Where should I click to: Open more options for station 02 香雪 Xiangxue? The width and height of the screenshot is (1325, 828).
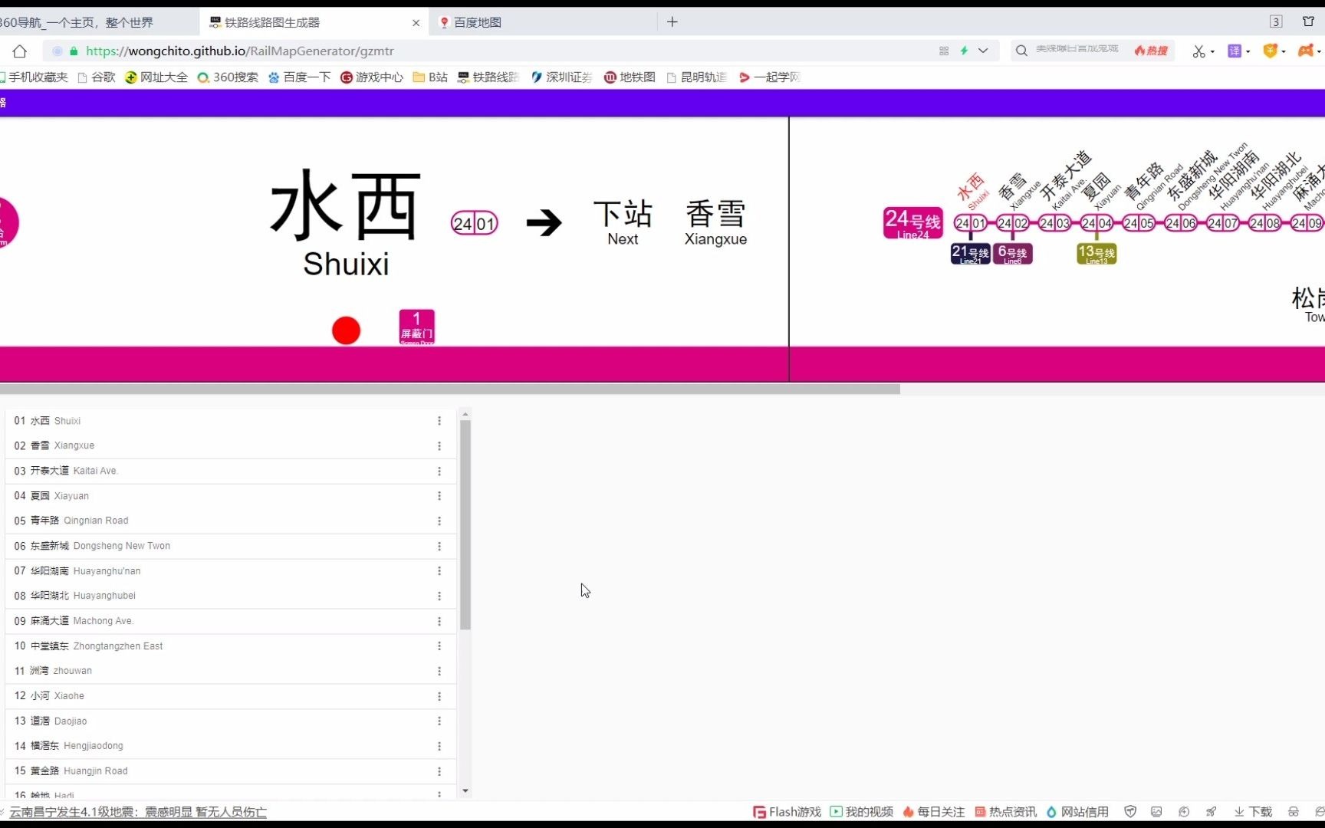[439, 446]
